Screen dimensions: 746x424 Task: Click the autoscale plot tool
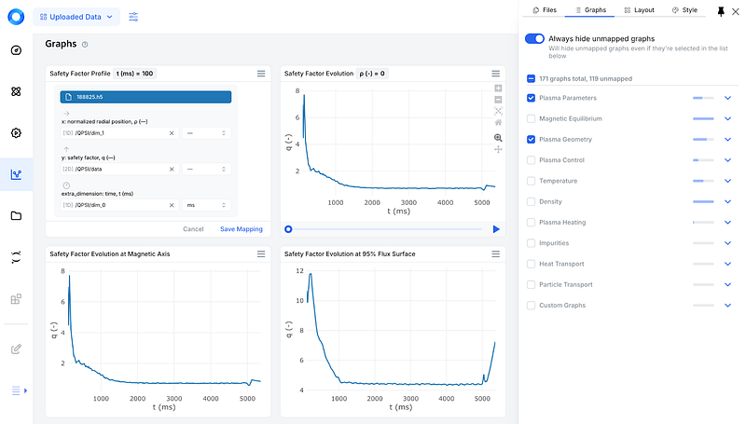click(498, 111)
